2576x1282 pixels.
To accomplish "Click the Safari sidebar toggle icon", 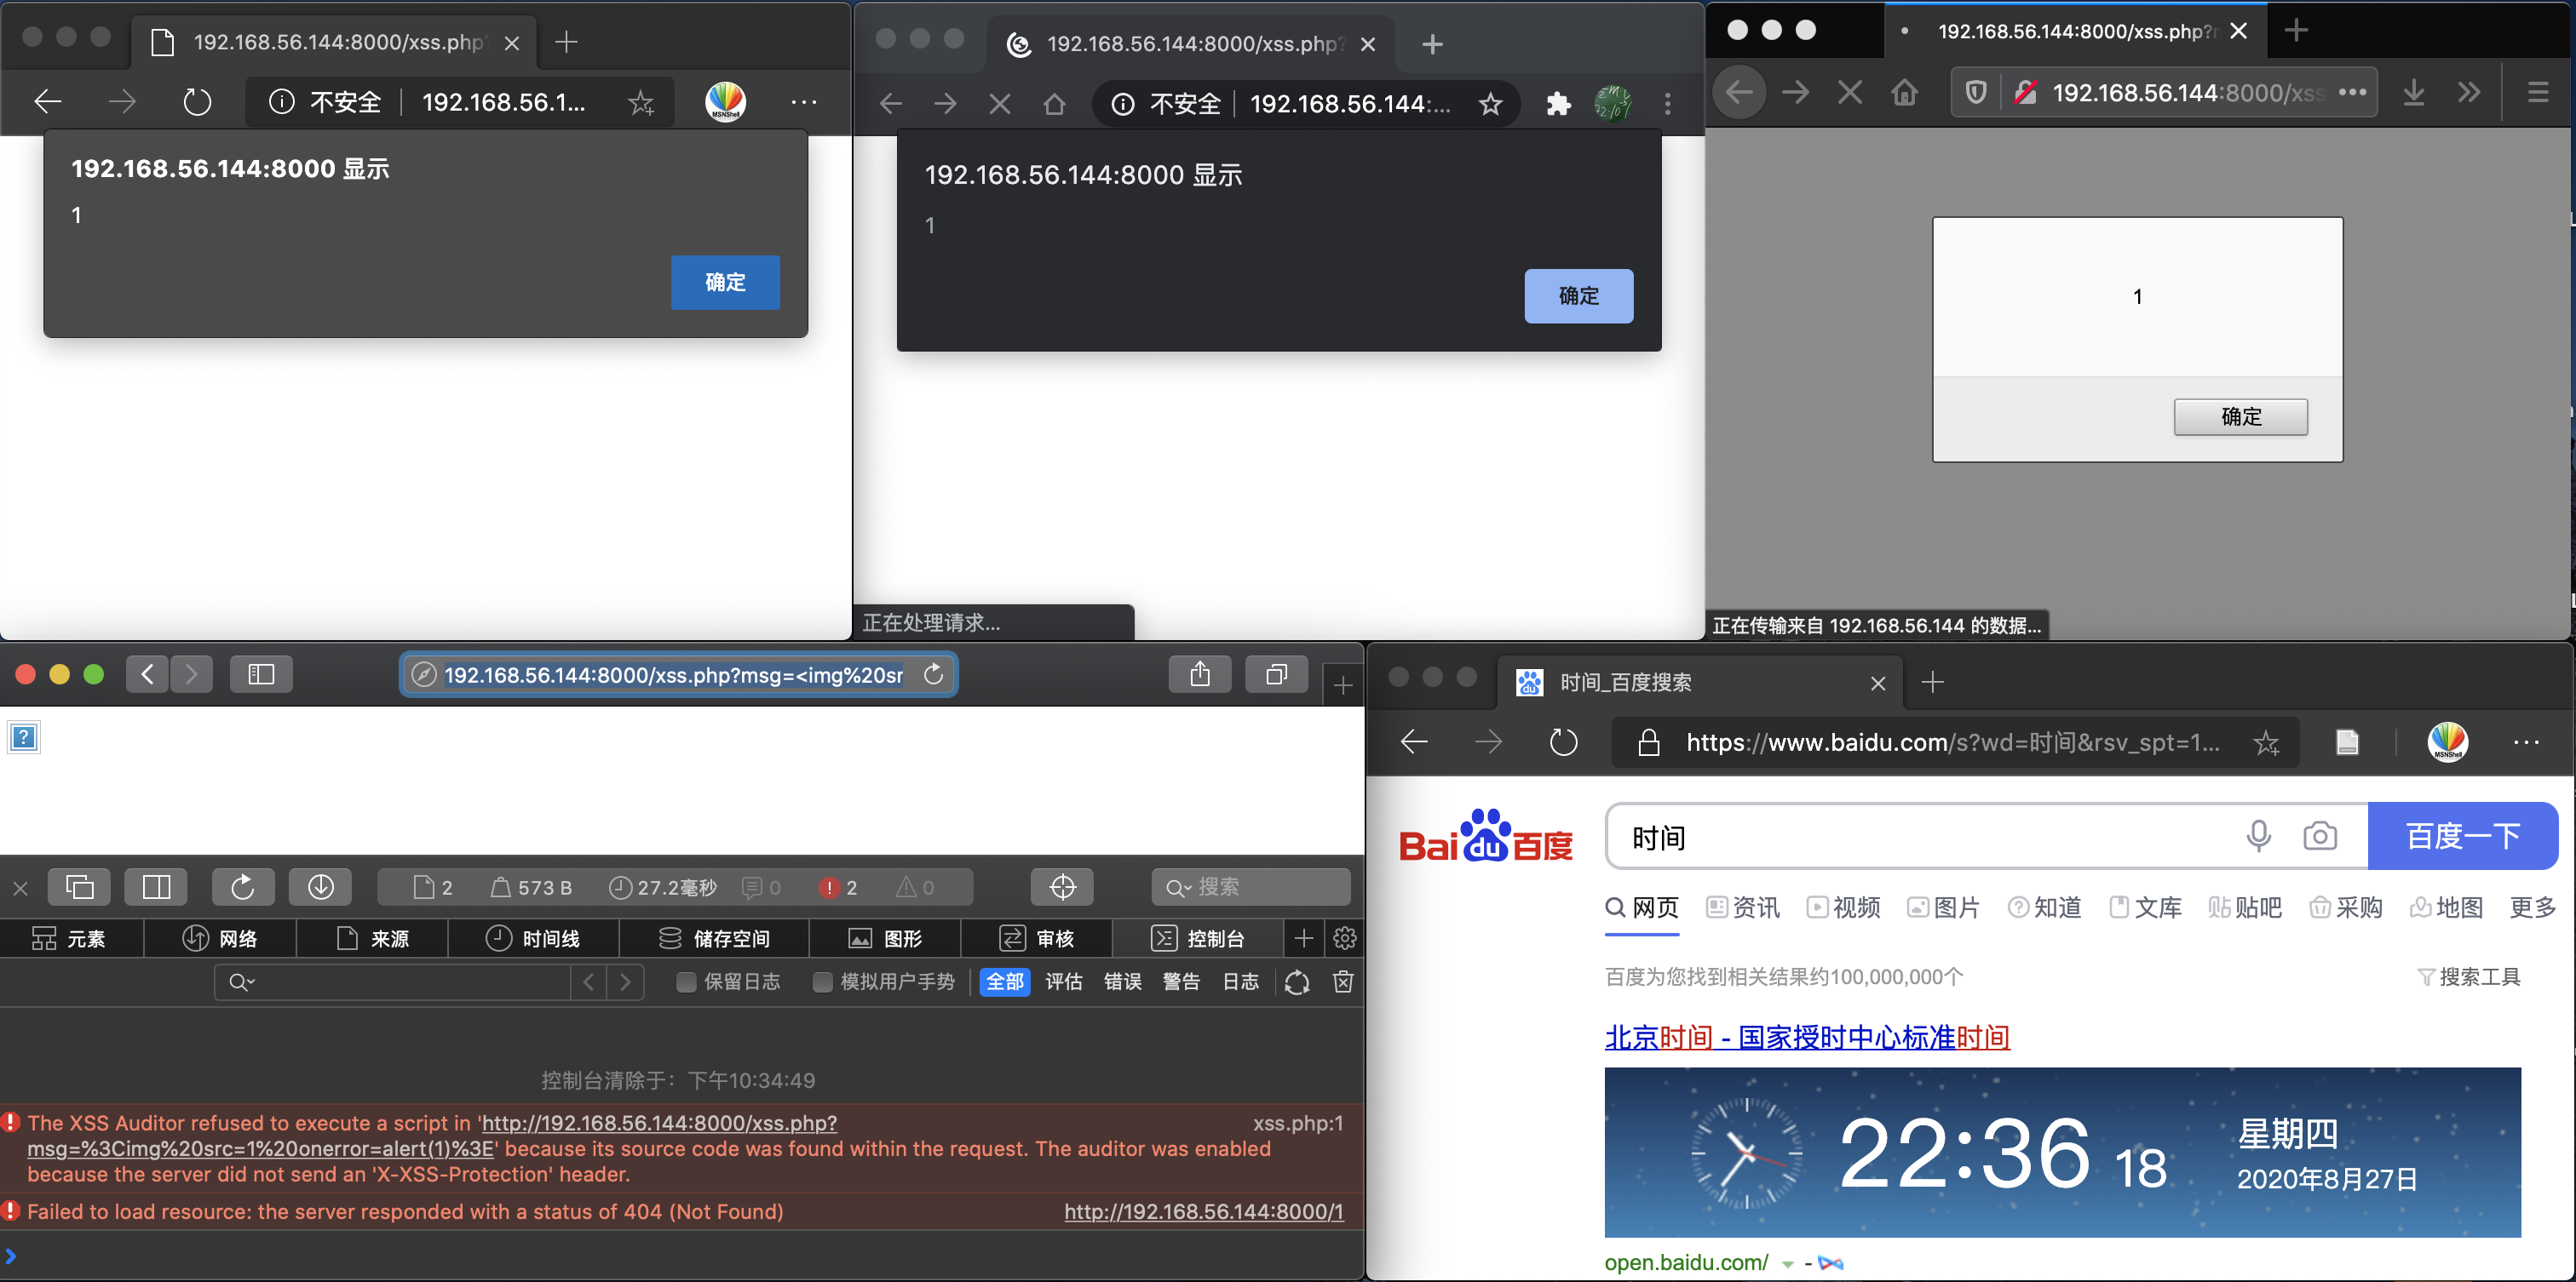I will (x=261, y=674).
